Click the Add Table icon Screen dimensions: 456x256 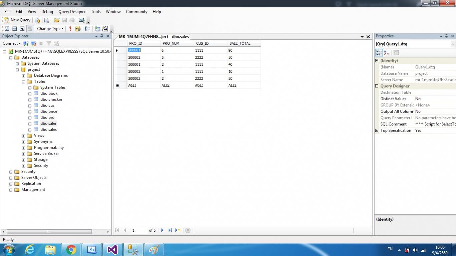pos(97,29)
